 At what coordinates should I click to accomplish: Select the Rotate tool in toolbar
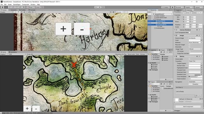click(10, 7)
